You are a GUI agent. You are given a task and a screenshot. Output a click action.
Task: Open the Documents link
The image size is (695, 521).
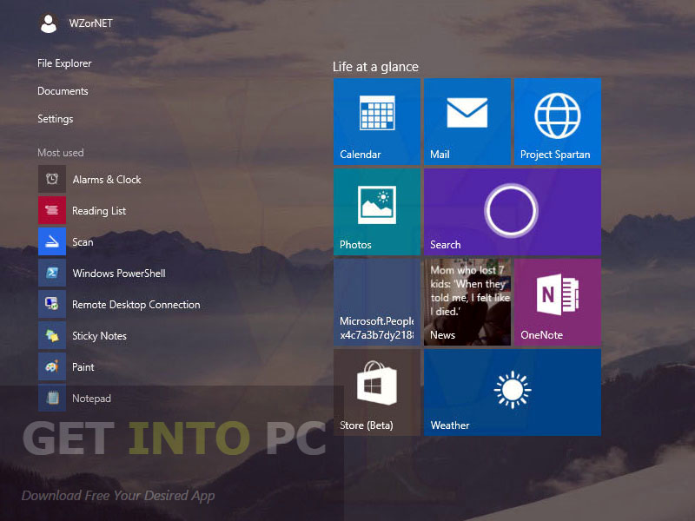63,91
